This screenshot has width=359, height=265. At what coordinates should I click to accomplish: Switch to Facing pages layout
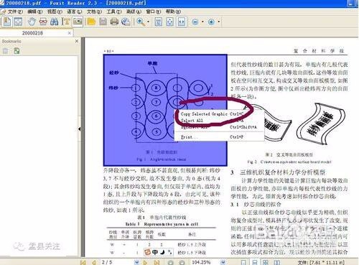tap(266, 262)
